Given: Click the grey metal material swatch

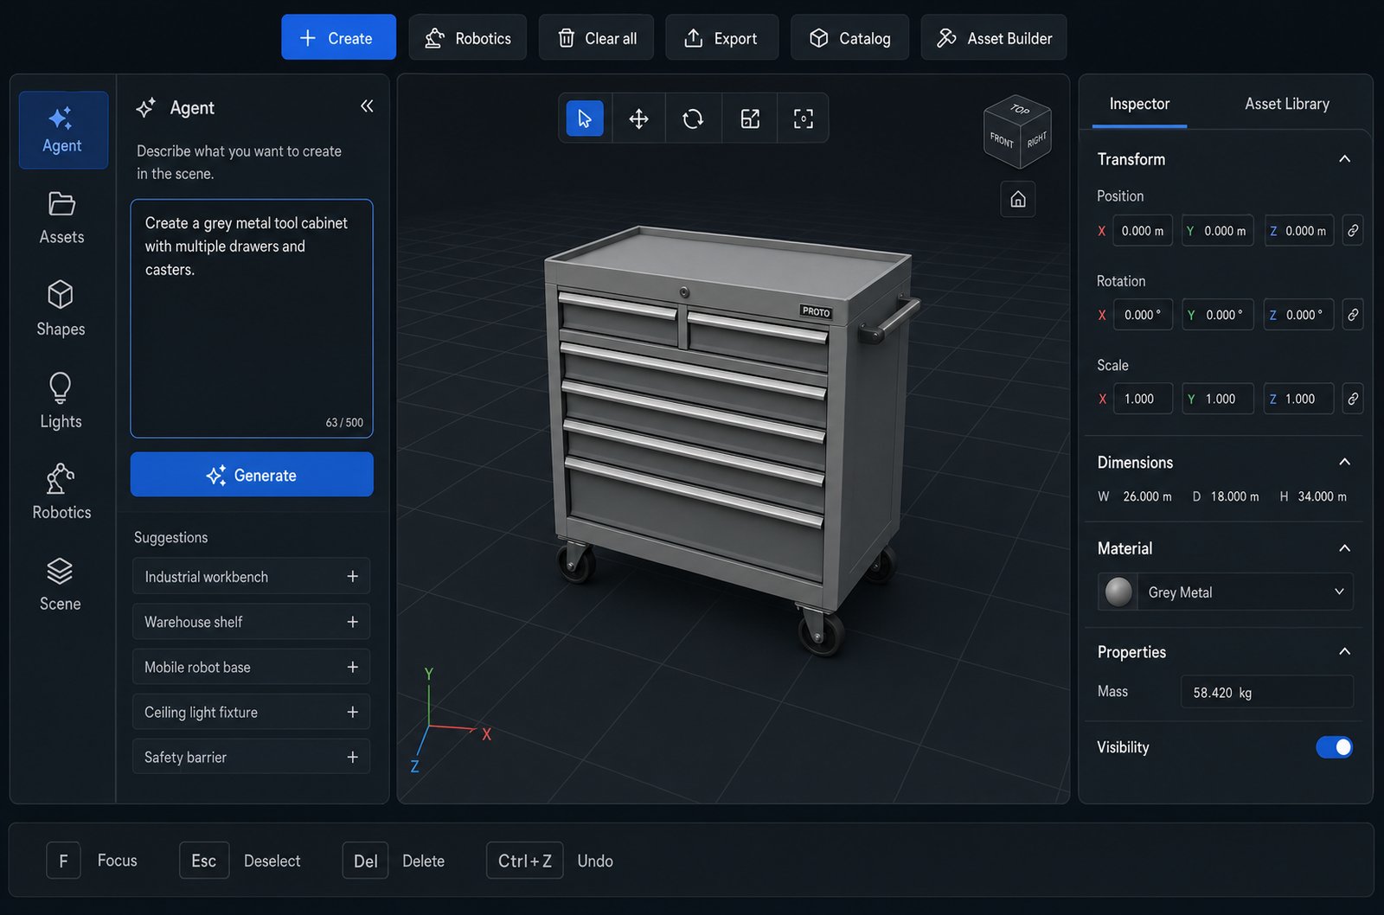Looking at the screenshot, I should (1118, 592).
